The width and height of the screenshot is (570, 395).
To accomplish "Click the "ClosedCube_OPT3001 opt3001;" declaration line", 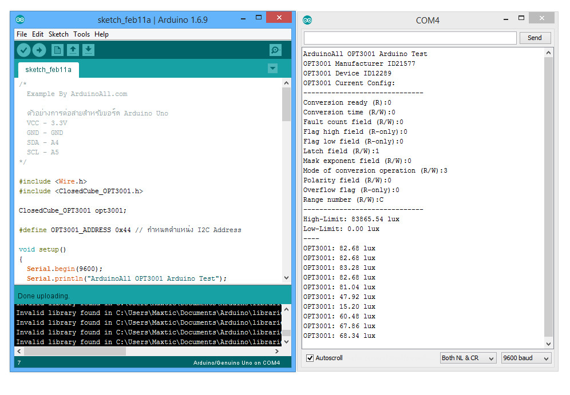I will (73, 210).
